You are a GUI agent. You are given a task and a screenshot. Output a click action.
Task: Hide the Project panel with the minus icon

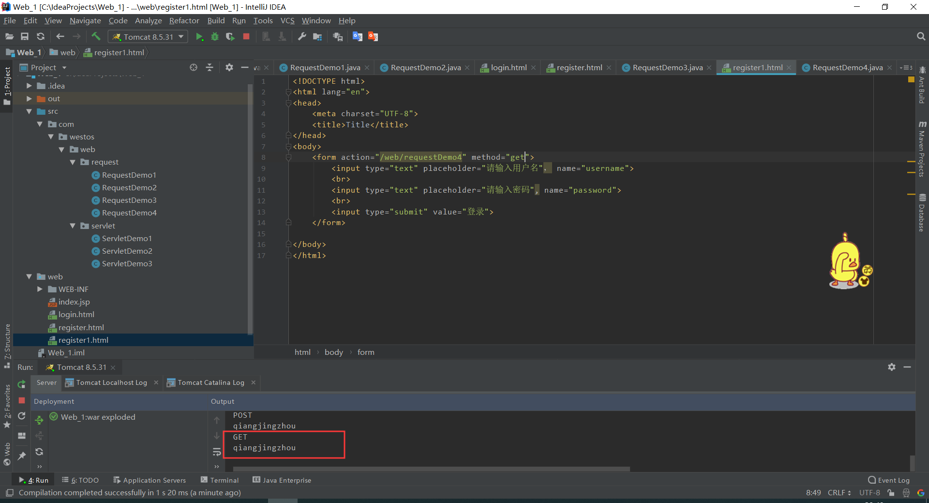pos(245,67)
